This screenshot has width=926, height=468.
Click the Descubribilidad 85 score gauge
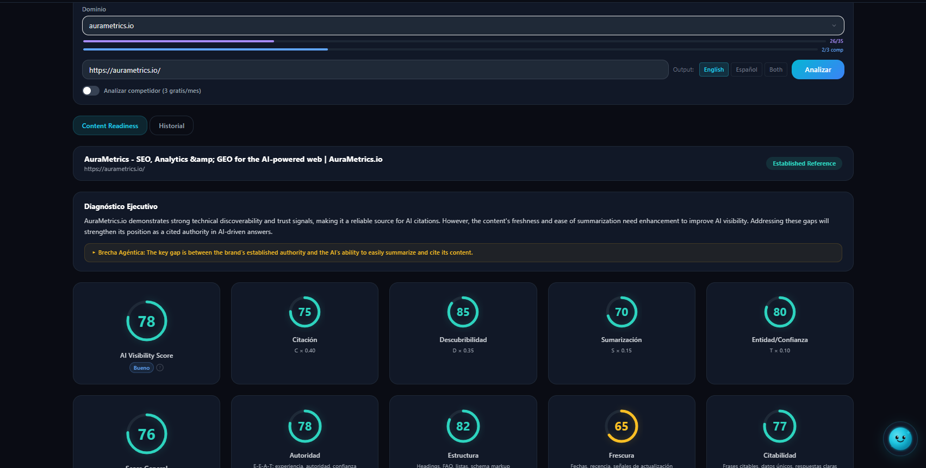point(463,312)
